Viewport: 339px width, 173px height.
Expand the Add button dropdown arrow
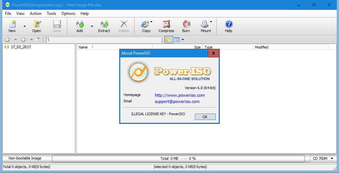[92, 26]
